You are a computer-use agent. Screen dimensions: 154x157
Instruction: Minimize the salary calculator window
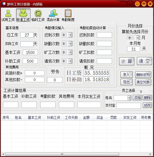tap(137, 4)
